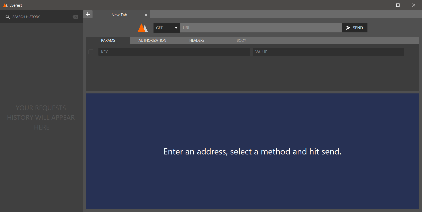Maximize the Everest window
The height and width of the screenshot is (212, 422).
pyautogui.click(x=398, y=5)
